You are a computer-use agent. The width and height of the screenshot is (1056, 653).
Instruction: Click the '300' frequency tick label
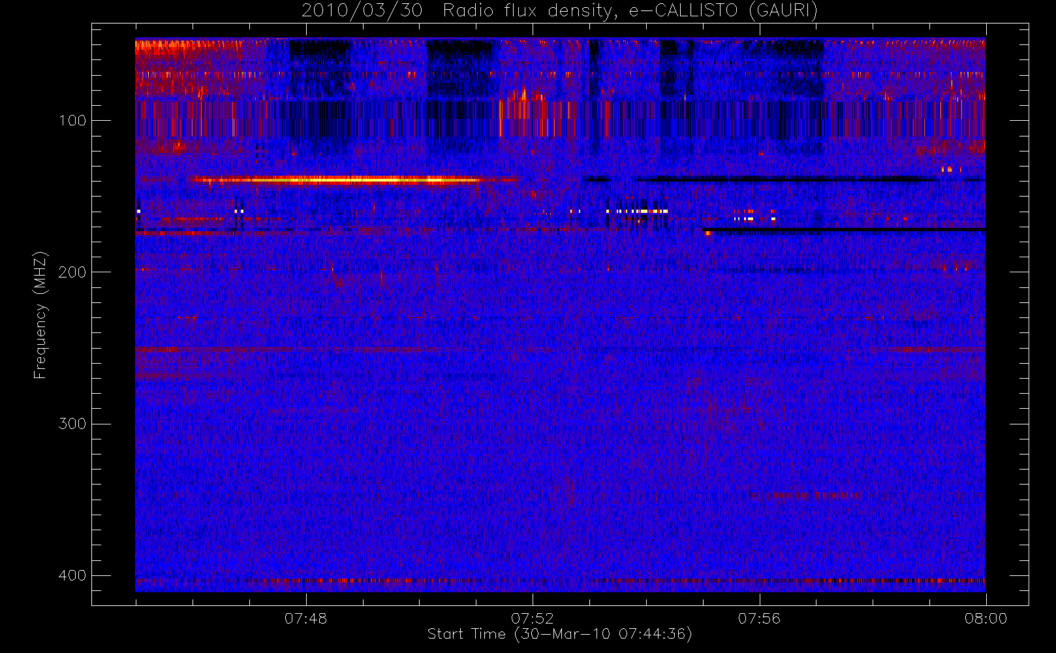(72, 424)
